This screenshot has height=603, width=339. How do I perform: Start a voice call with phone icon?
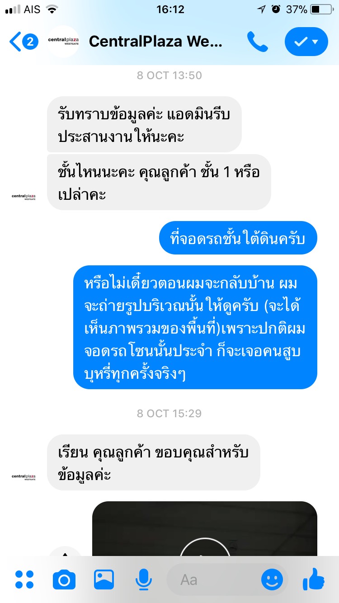click(x=257, y=42)
